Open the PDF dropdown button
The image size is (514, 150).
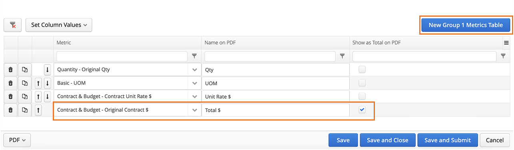pyautogui.click(x=17, y=140)
